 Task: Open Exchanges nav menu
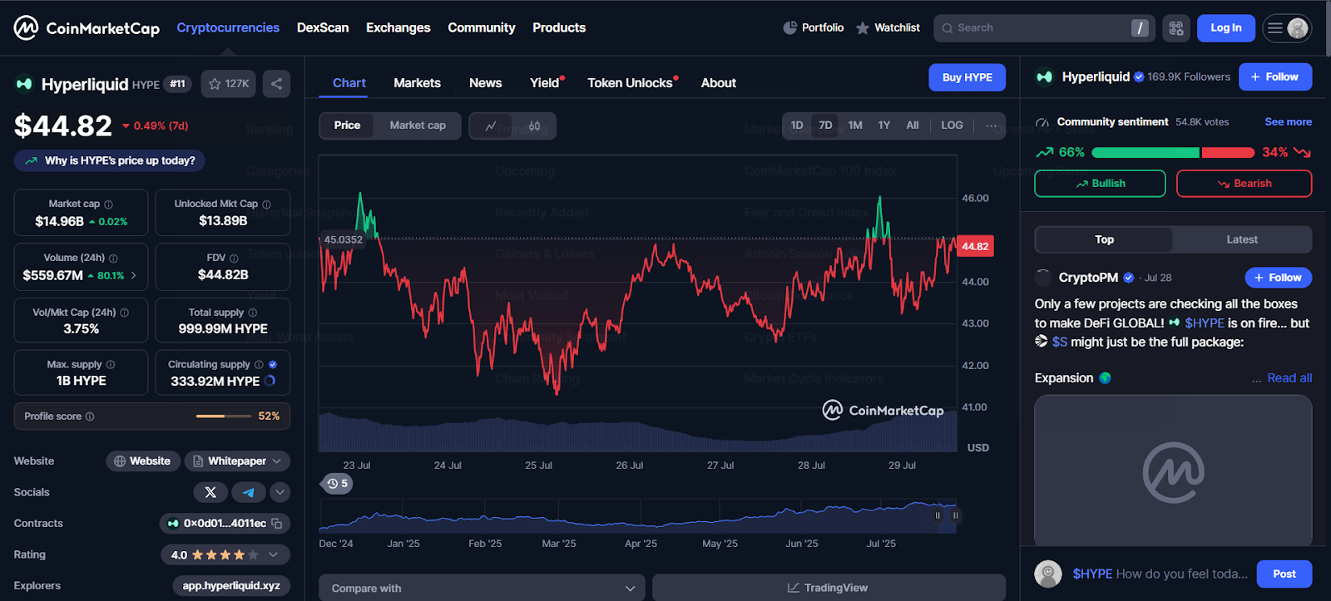(398, 28)
